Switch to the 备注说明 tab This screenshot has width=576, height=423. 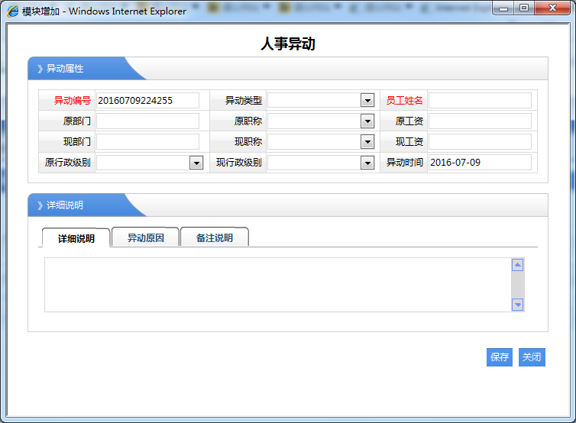pos(214,237)
